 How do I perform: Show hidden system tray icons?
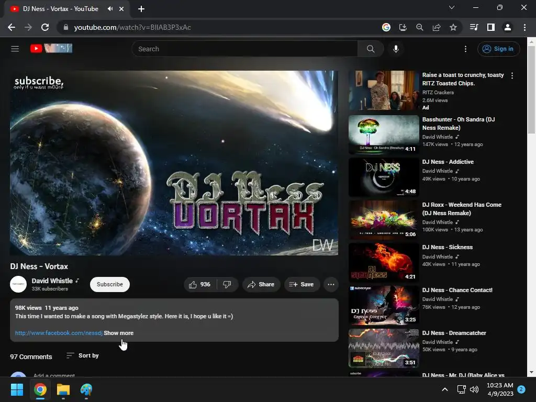445,389
